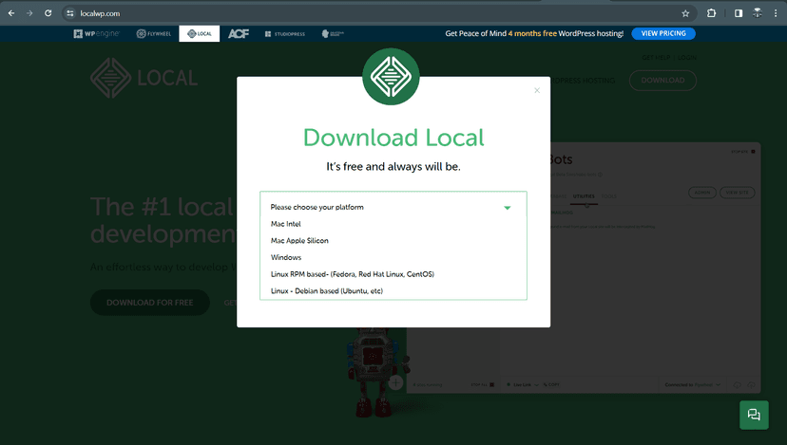Reload the localwp.com page
The width and height of the screenshot is (787, 445).
48,13
